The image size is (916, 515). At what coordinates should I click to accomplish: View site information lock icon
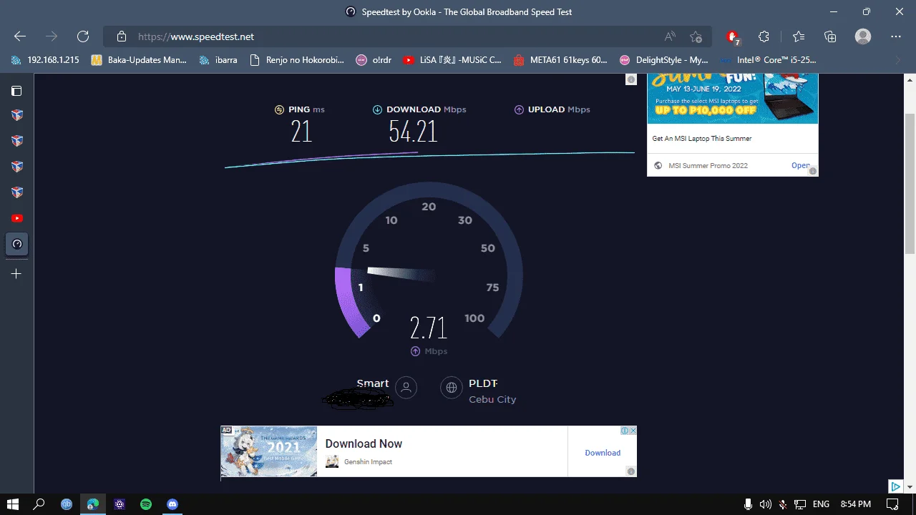pyautogui.click(x=122, y=36)
